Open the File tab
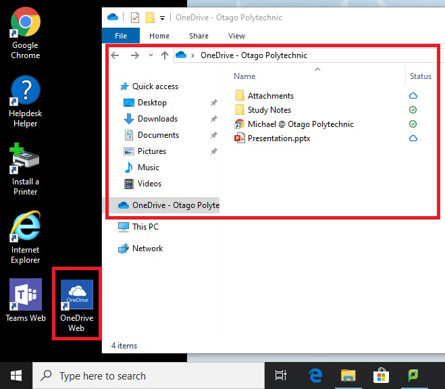Image resolution: width=445 pixels, height=389 pixels. (121, 36)
